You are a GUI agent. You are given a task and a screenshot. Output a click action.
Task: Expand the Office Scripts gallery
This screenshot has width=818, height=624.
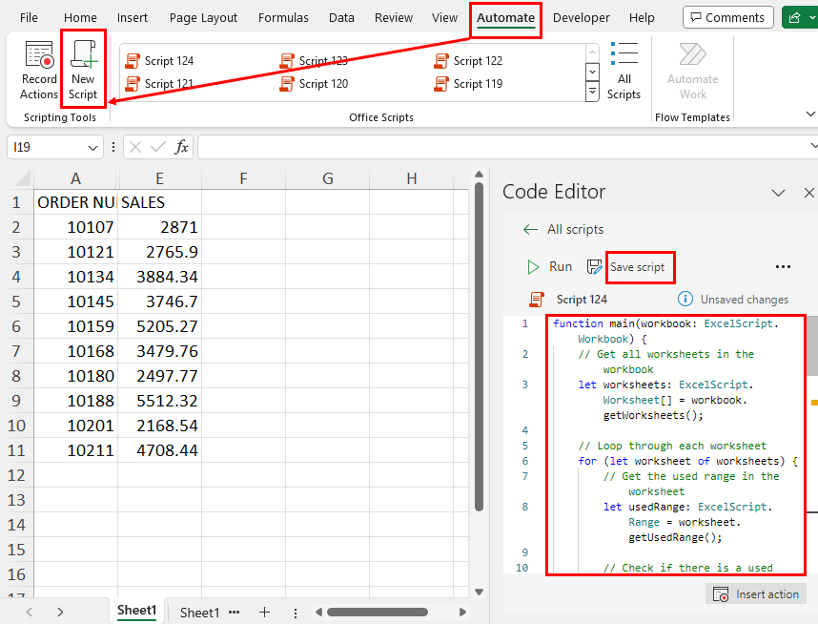point(592,93)
